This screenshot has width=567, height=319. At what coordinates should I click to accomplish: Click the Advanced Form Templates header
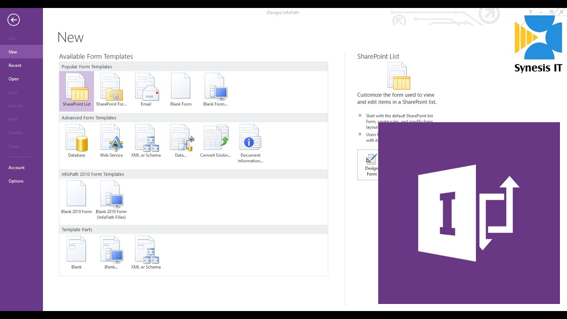(x=194, y=118)
